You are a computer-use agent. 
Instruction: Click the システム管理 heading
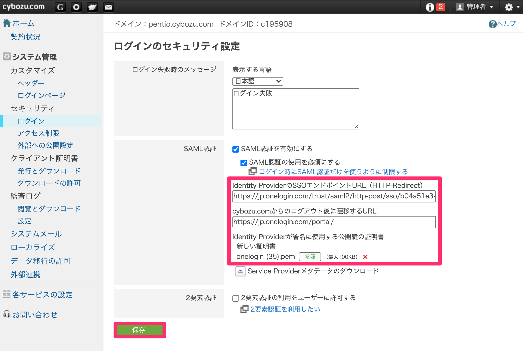coord(35,57)
